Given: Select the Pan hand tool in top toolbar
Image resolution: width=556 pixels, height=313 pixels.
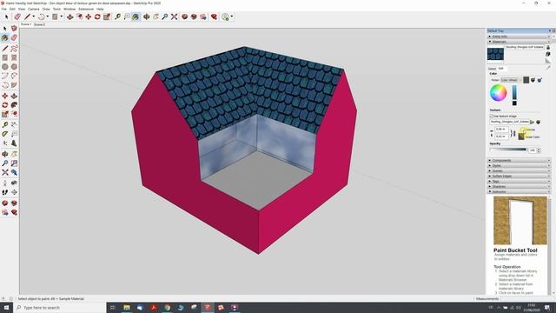Looking at the screenshot, I should click(x=156, y=17).
